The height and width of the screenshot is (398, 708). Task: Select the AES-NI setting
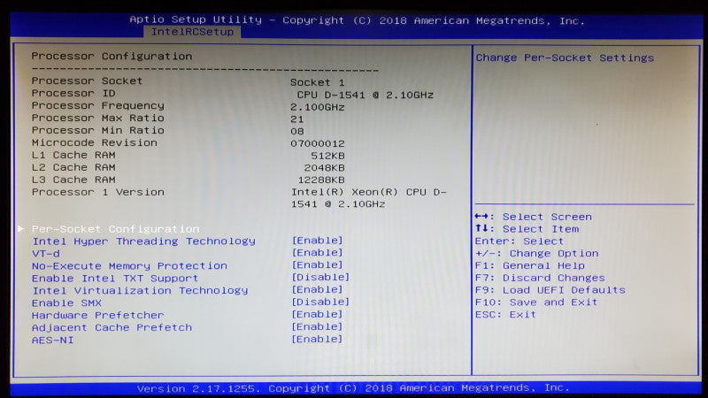[53, 340]
